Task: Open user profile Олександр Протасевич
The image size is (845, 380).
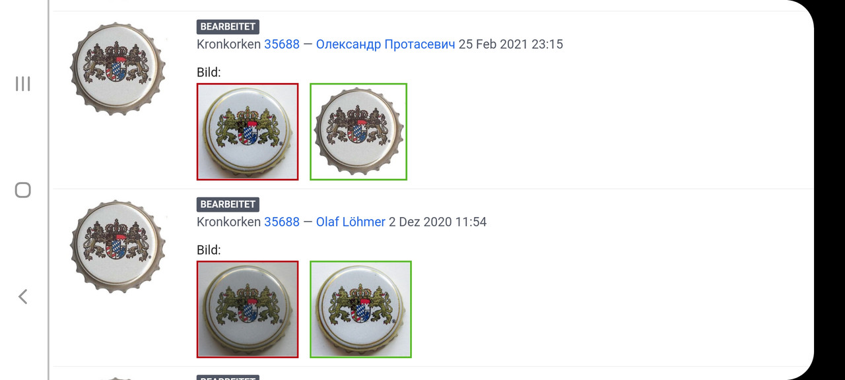Action: click(x=386, y=44)
